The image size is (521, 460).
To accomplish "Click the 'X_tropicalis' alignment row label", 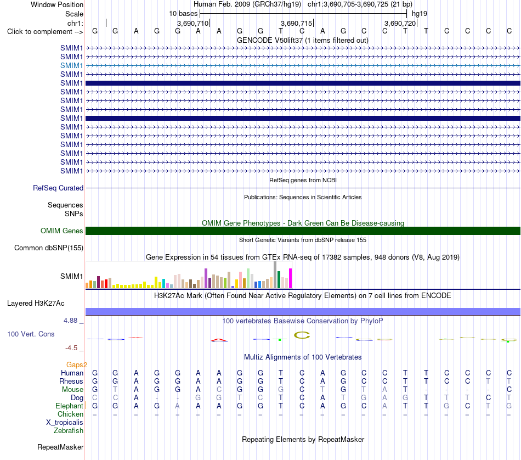I will tap(65, 423).
